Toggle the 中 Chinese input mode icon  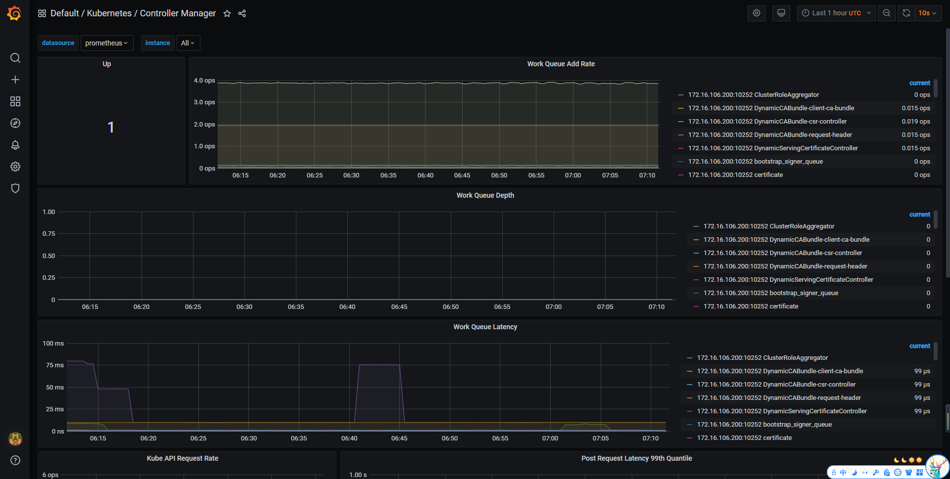point(843,473)
